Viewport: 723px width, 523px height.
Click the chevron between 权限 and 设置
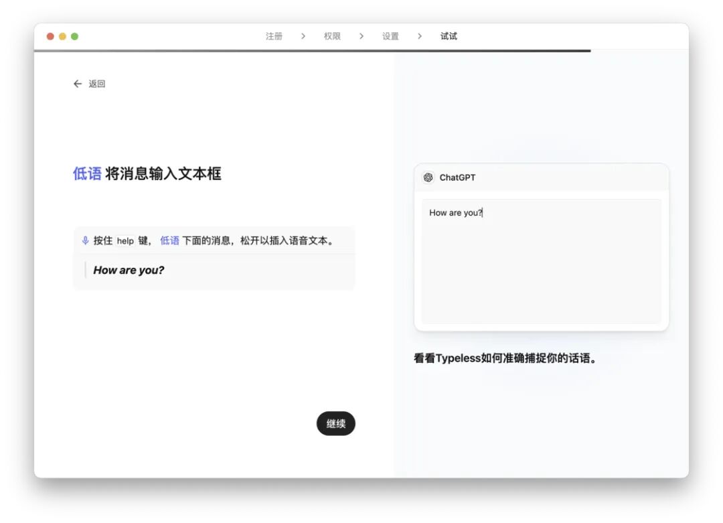(361, 36)
